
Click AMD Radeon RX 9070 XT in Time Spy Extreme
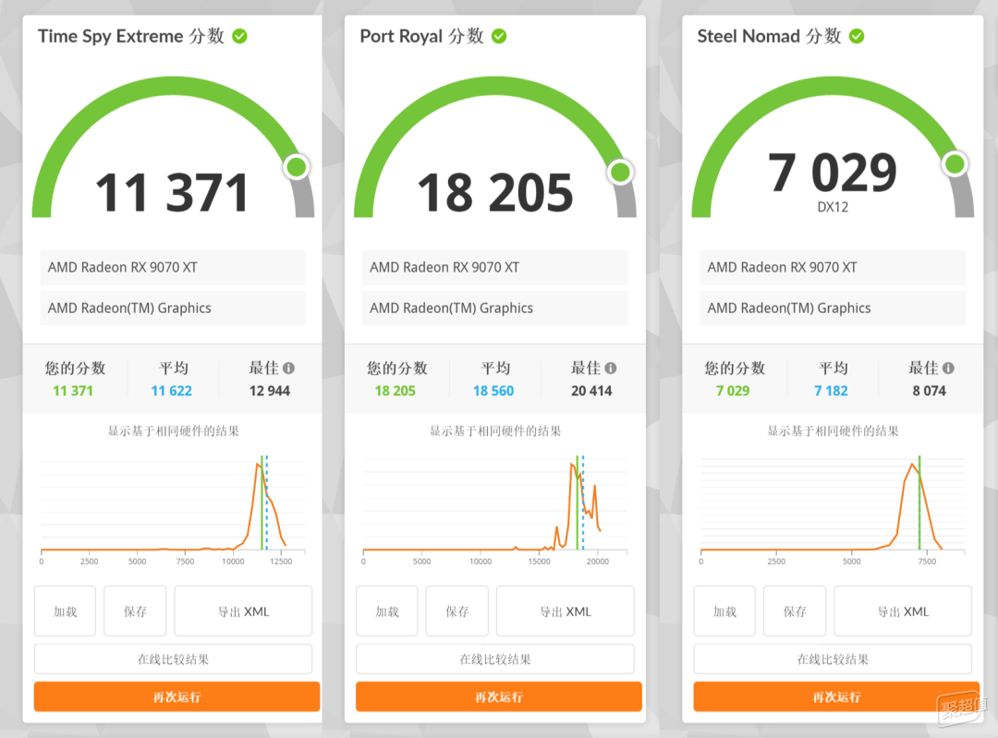pyautogui.click(x=173, y=267)
